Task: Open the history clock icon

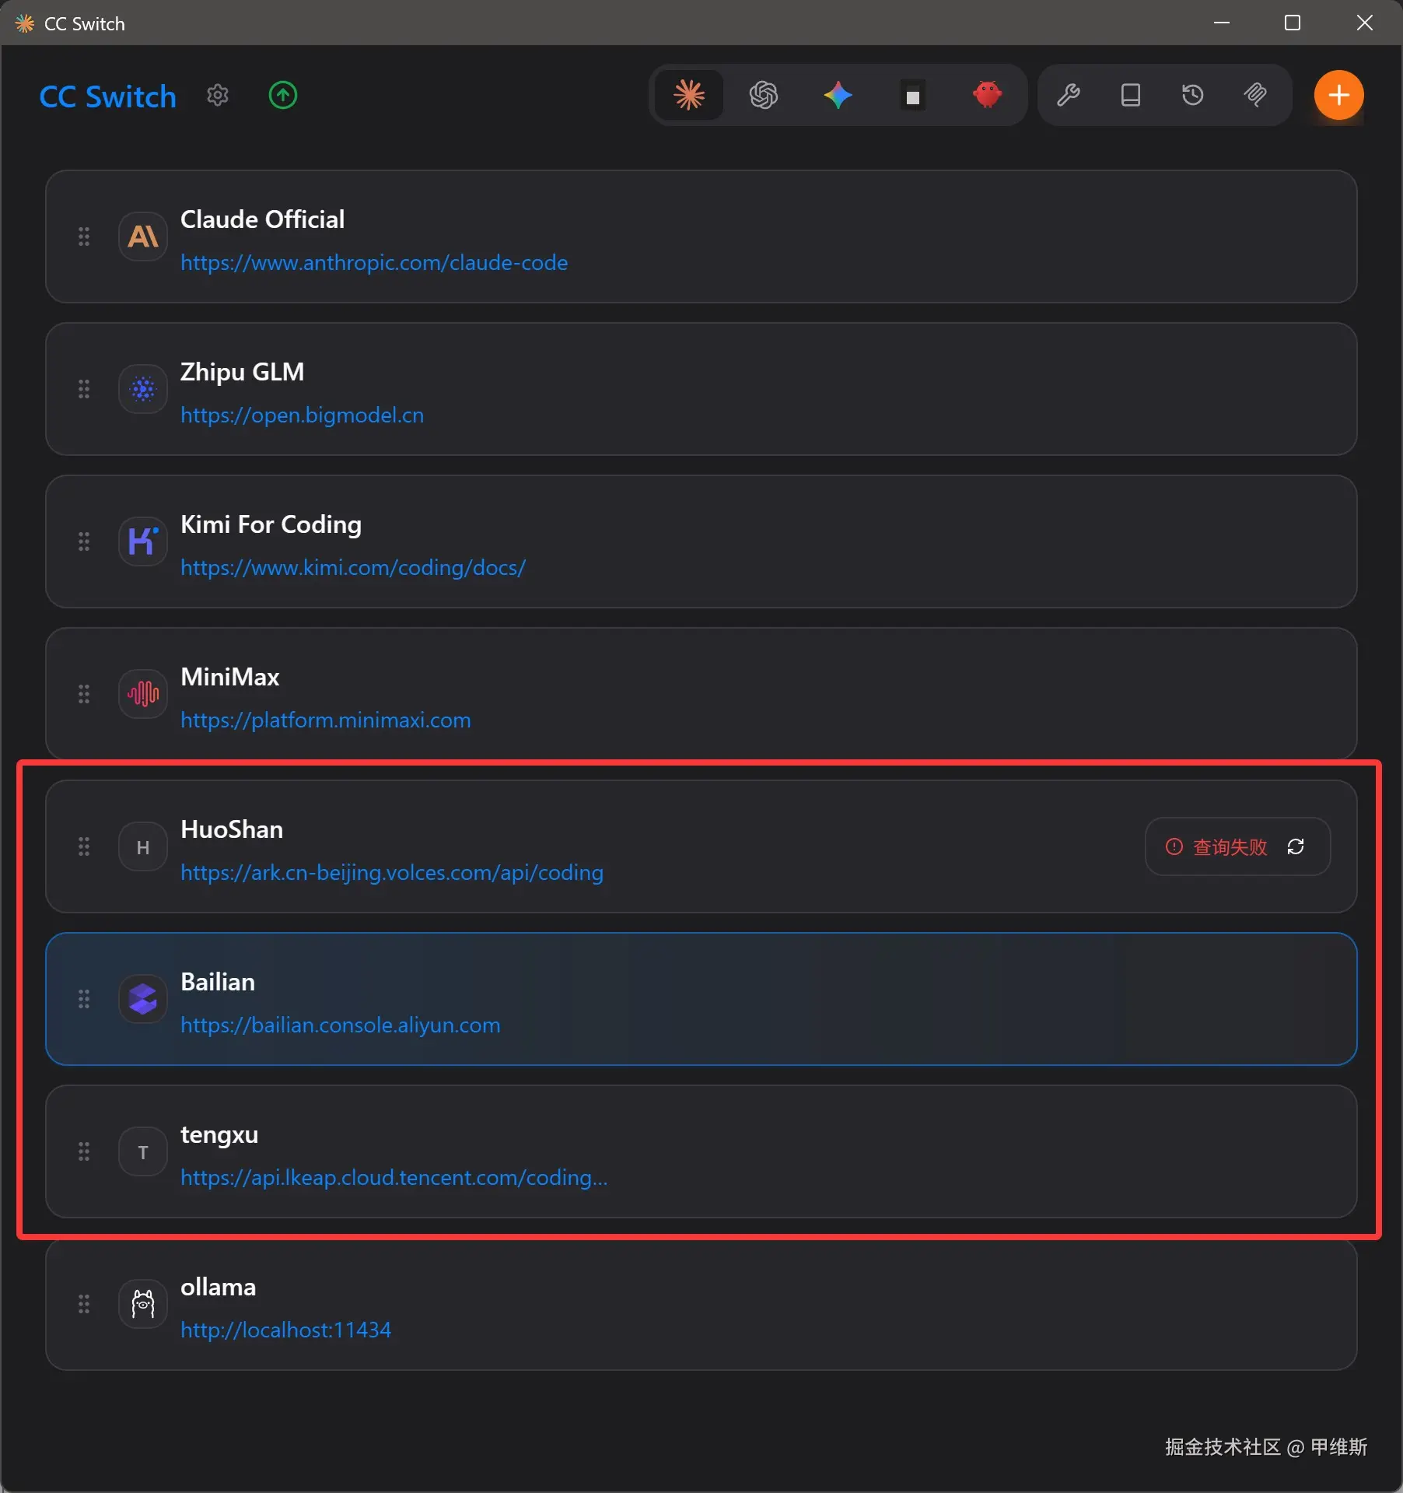Action: (1192, 96)
